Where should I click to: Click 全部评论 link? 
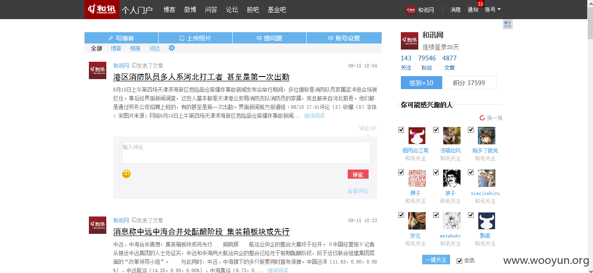[358, 191]
